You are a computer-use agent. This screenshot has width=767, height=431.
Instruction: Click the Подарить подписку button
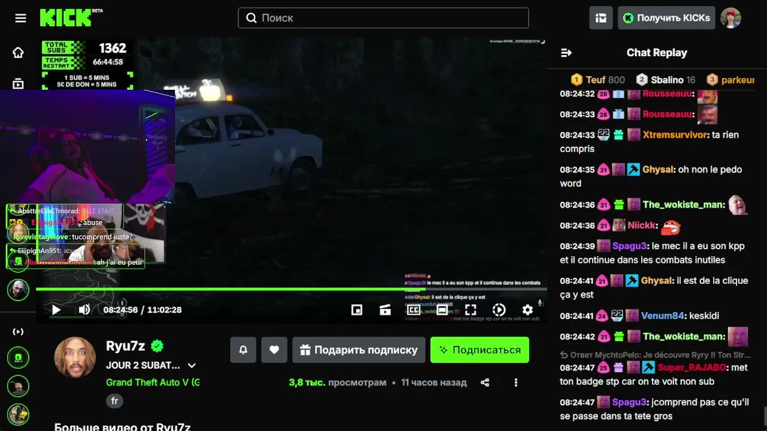(359, 350)
